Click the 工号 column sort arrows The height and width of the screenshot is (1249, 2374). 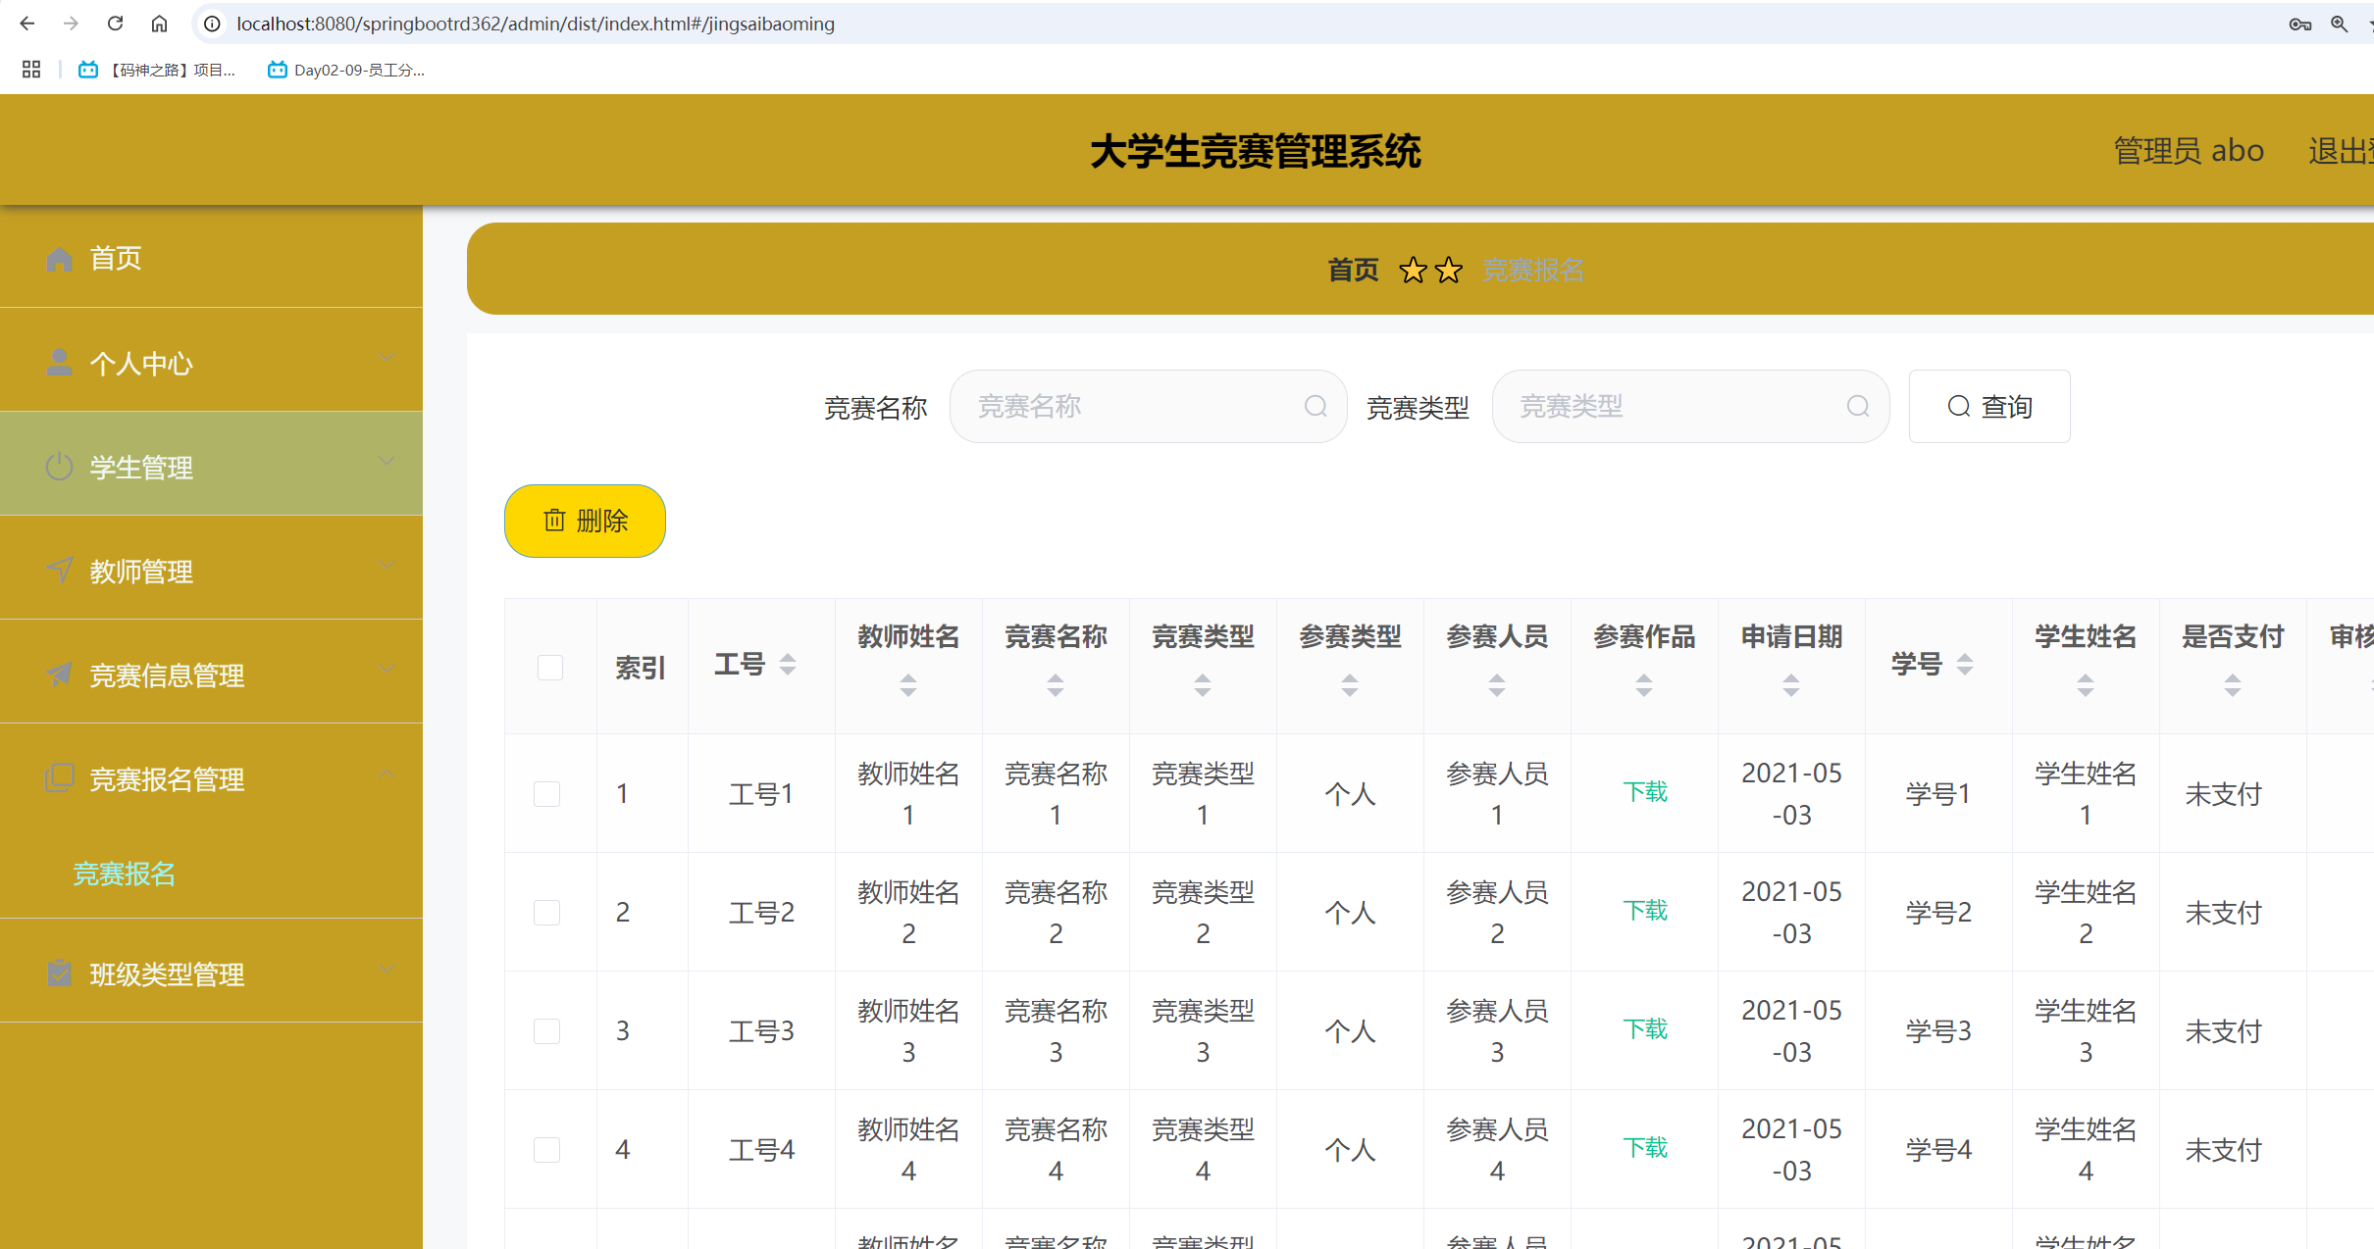point(788,663)
